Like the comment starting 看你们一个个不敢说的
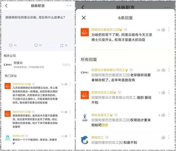 [66, 136]
